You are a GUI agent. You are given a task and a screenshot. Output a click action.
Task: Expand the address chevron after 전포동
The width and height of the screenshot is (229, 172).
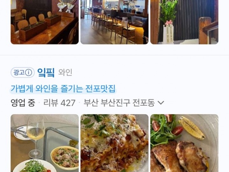[x=161, y=103]
